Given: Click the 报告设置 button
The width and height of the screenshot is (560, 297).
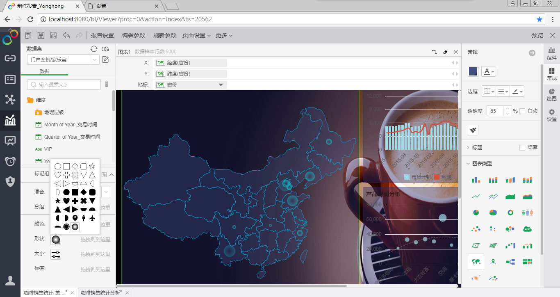Looking at the screenshot, I should [102, 36].
